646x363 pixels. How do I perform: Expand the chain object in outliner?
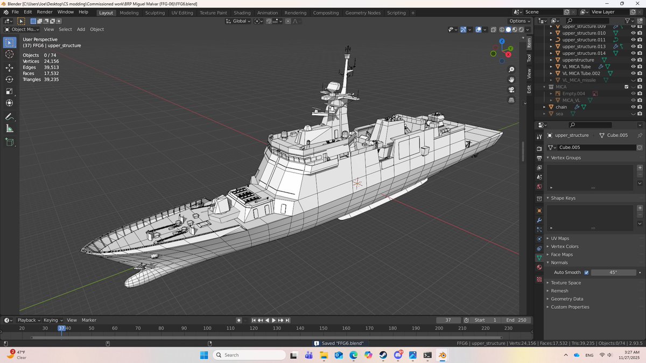[545, 107]
